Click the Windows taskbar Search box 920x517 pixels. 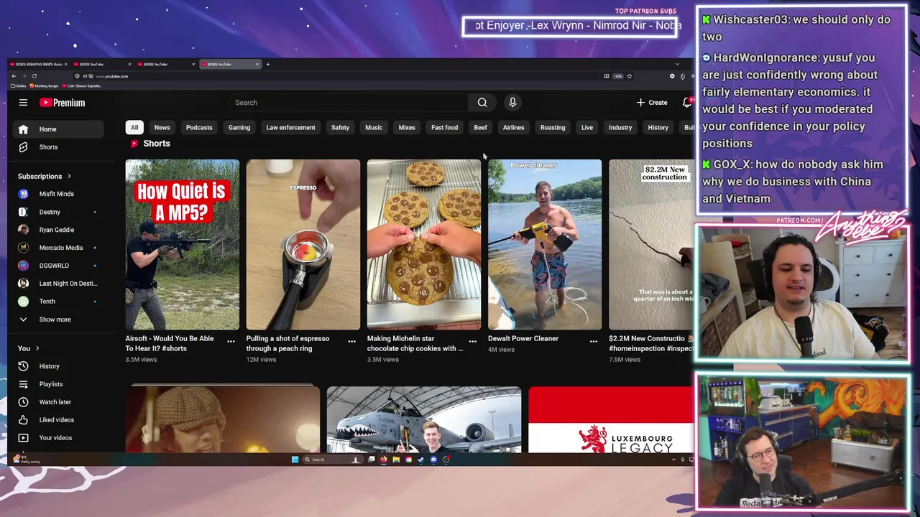[333, 460]
